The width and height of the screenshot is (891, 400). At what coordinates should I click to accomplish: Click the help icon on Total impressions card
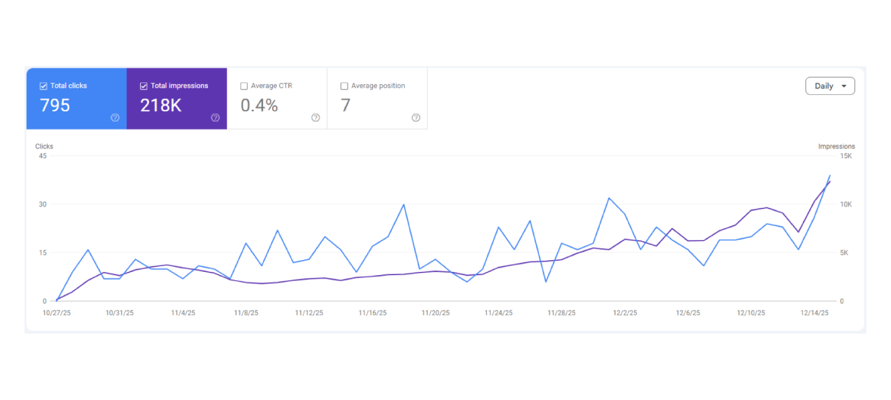tap(215, 118)
